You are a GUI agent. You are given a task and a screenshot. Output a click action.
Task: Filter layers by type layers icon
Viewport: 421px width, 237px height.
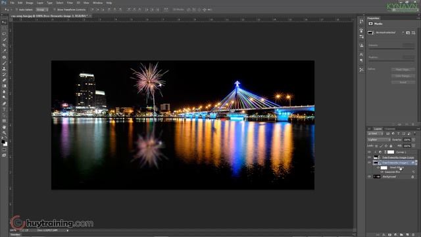pyautogui.click(x=399, y=134)
